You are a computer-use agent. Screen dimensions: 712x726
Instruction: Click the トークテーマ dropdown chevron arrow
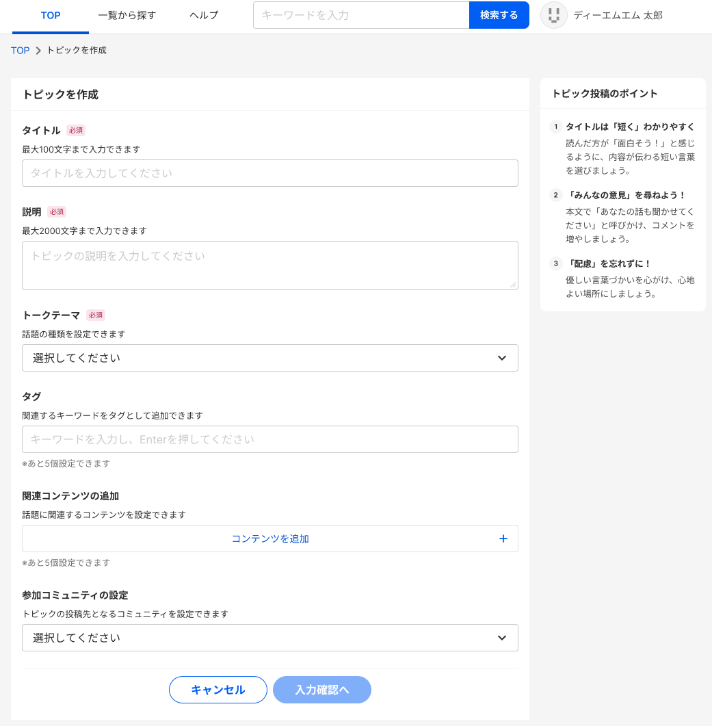point(501,358)
